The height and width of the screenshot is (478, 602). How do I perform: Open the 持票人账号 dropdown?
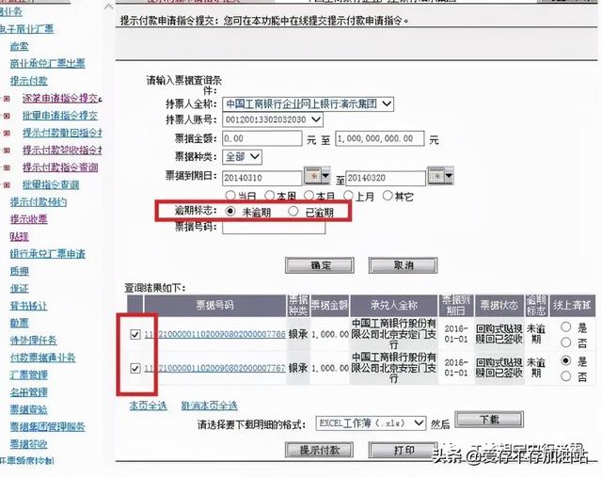pyautogui.click(x=273, y=119)
